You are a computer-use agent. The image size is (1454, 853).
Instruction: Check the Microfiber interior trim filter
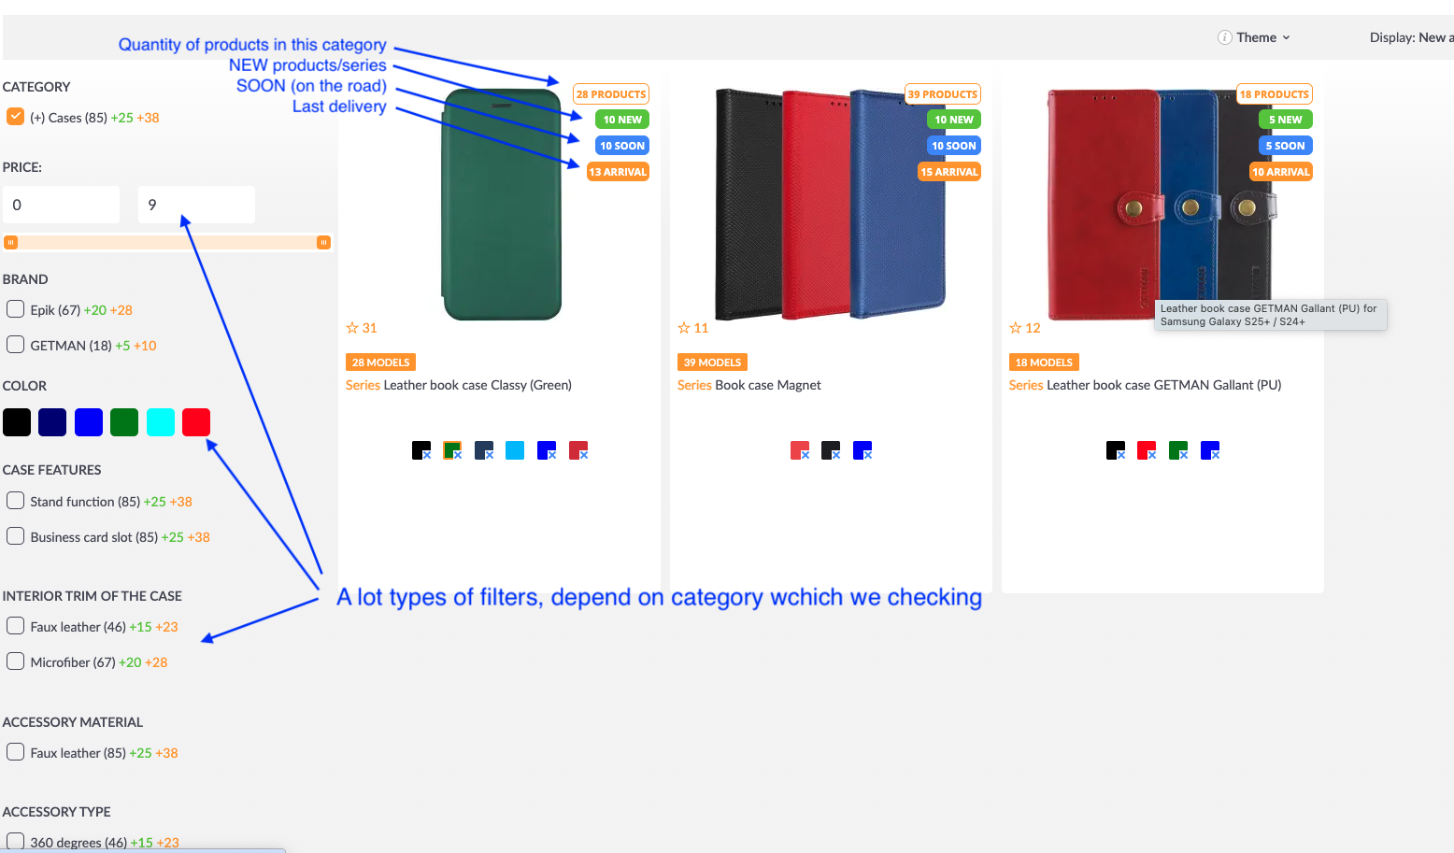tap(15, 661)
